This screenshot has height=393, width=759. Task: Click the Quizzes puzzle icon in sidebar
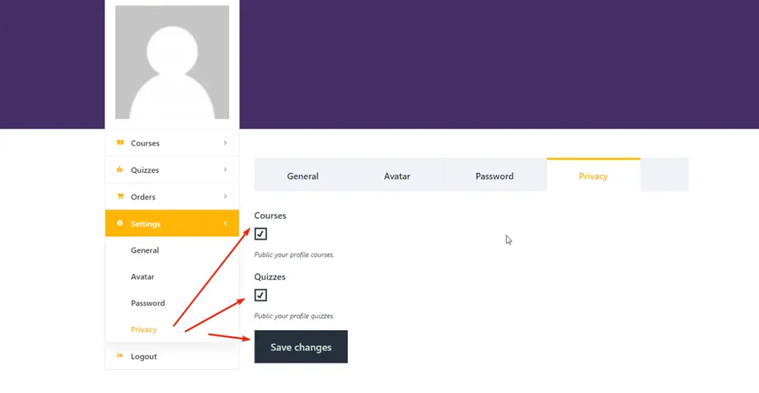[x=120, y=170]
